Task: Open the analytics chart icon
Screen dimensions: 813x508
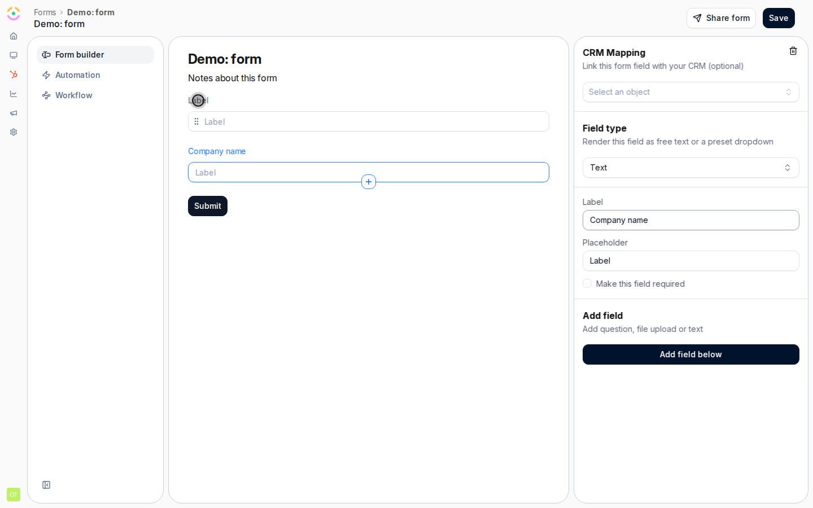Action: (14, 94)
